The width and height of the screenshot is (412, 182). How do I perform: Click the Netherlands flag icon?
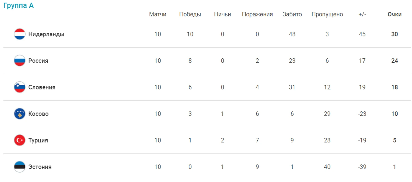(20, 34)
